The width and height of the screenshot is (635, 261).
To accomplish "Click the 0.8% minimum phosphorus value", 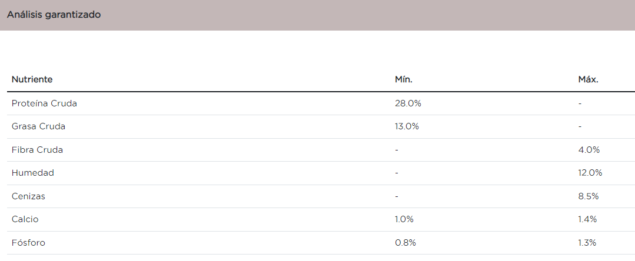I will [x=405, y=243].
